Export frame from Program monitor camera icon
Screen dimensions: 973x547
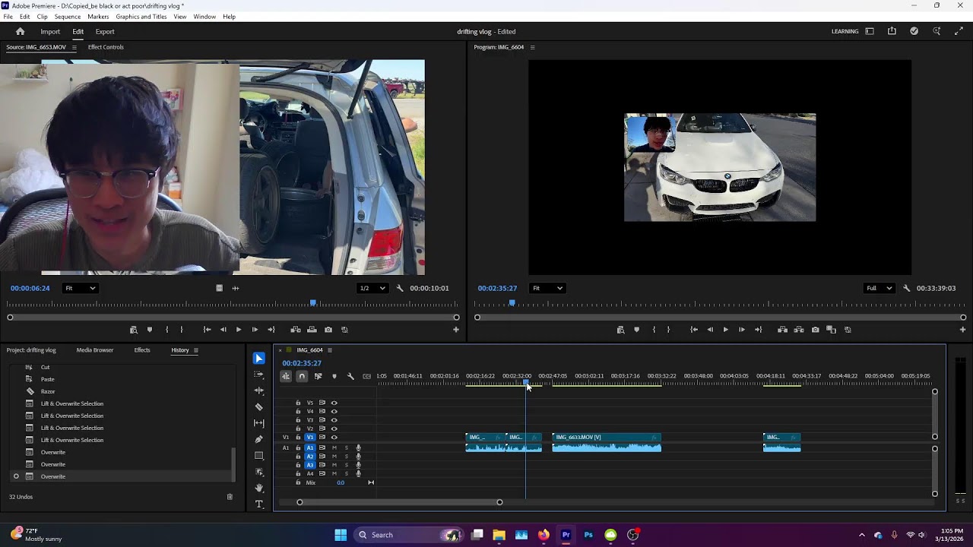click(x=815, y=330)
